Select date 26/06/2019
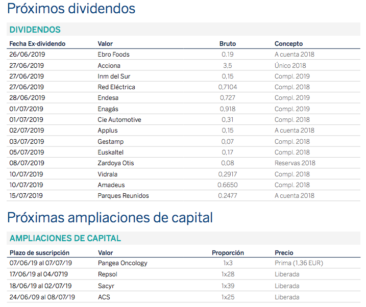This screenshot has width=366, height=307. (27, 55)
